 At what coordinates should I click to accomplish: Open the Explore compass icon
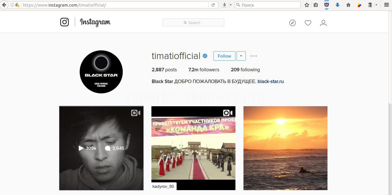coord(292,23)
